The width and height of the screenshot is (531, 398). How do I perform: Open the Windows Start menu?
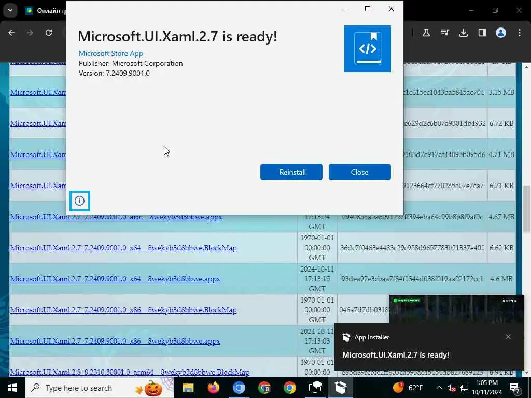click(x=12, y=388)
